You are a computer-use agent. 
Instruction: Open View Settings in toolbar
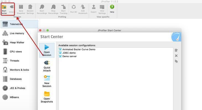(102, 9)
